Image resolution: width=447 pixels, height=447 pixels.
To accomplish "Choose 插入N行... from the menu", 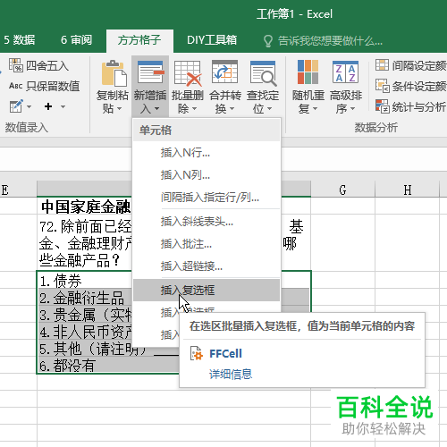I will [x=207, y=153].
